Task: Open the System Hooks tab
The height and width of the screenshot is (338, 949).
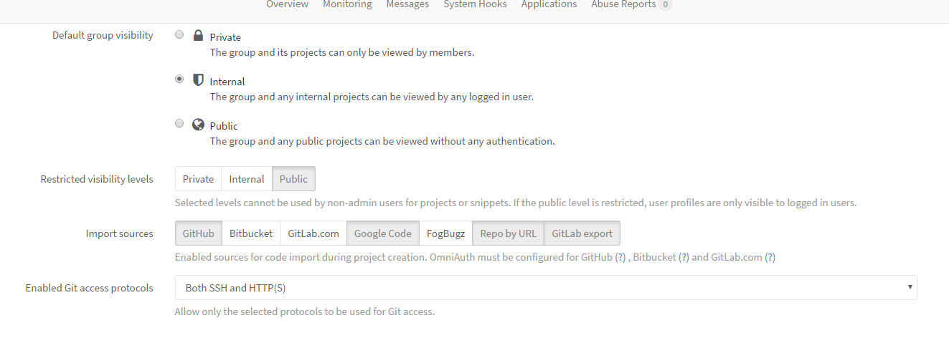Action: coord(475,4)
